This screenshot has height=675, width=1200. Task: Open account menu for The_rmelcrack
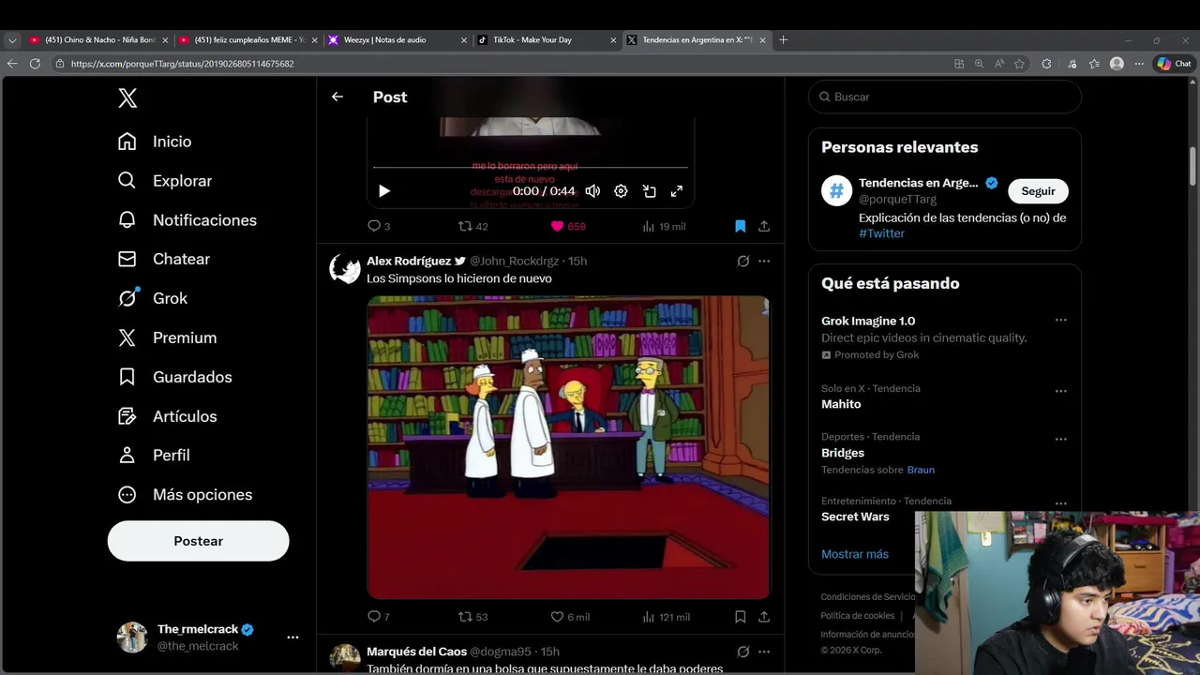(207, 637)
